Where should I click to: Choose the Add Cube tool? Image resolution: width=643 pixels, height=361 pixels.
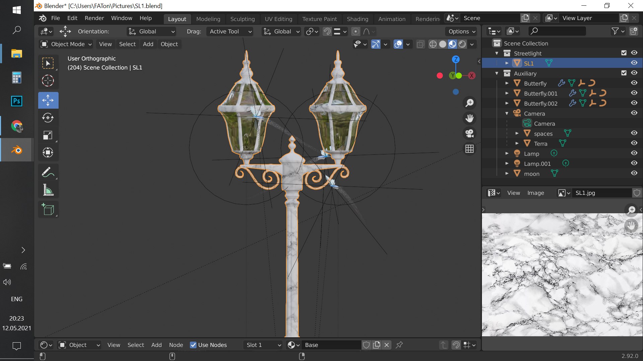tap(48, 210)
